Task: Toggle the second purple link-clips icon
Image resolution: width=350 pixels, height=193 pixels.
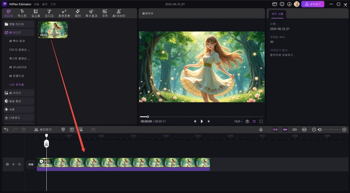Action: coord(285,130)
